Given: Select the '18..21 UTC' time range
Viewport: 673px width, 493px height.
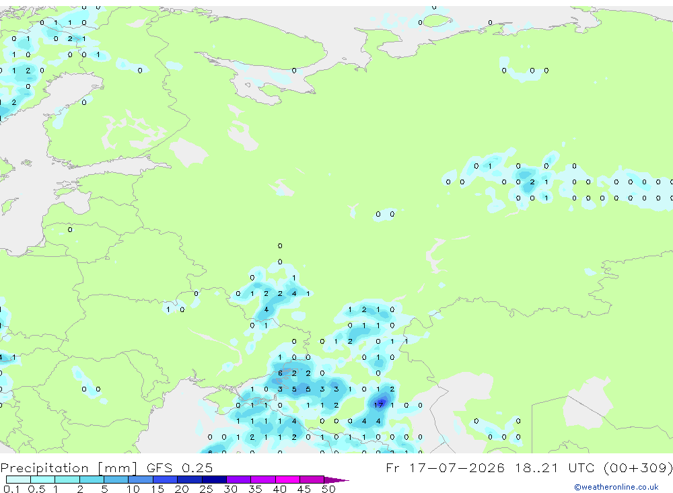Looking at the screenshot, I should point(554,467).
